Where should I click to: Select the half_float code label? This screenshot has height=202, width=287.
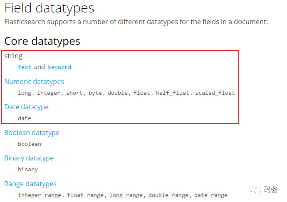tap(173, 93)
